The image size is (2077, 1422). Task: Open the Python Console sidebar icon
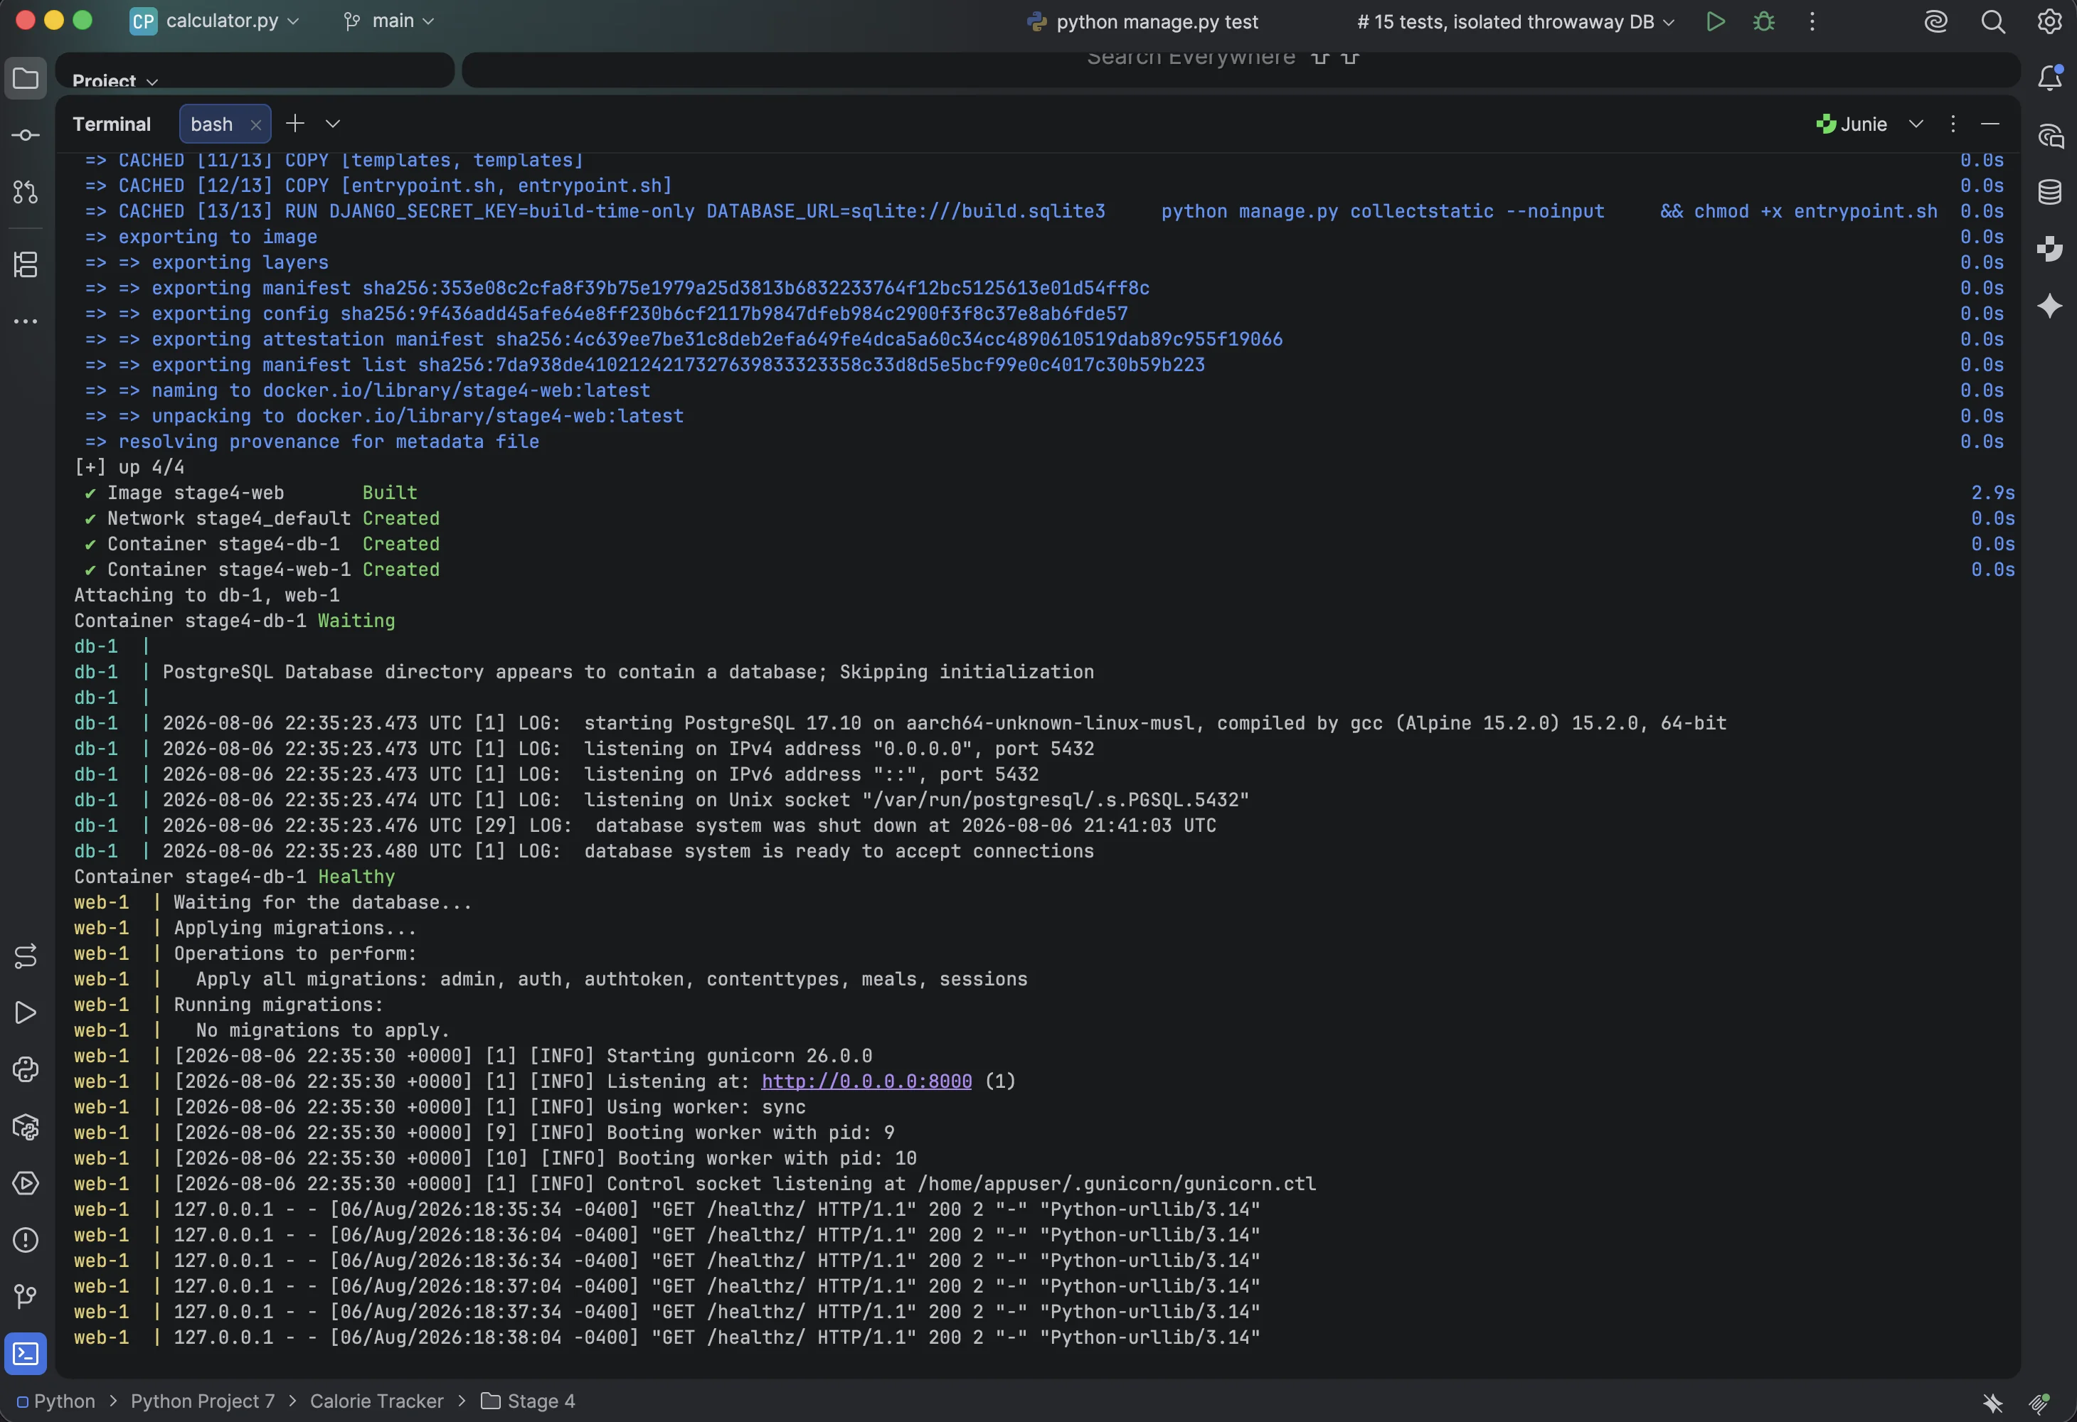(x=25, y=1069)
